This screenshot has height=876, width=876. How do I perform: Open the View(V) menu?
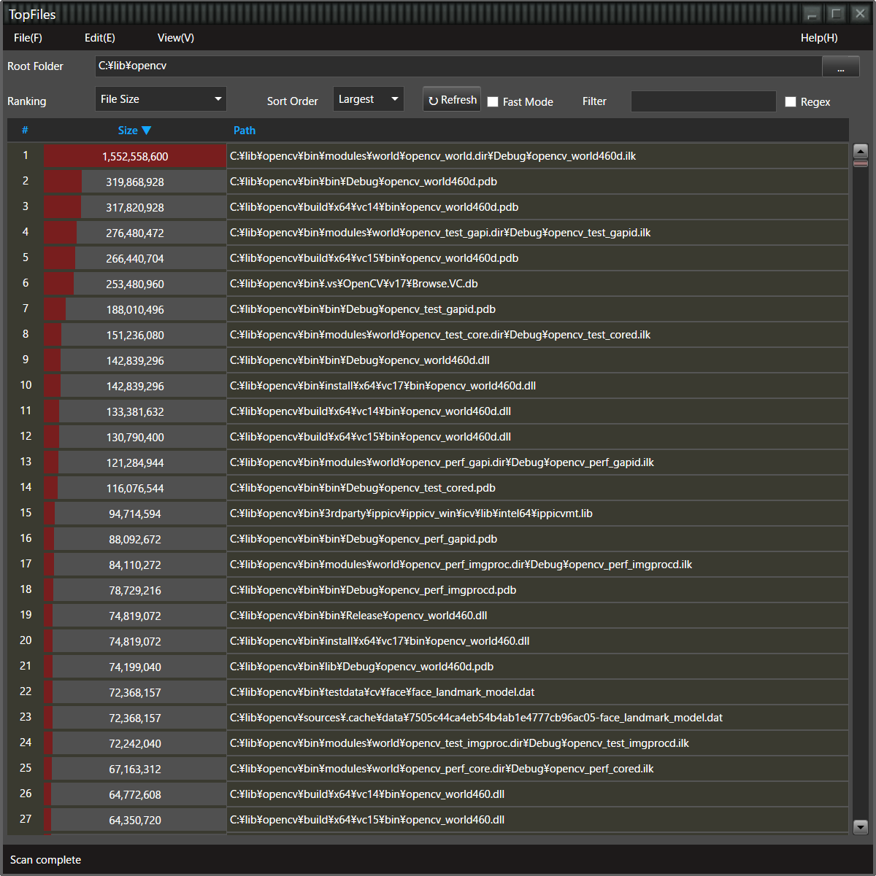[x=175, y=37]
